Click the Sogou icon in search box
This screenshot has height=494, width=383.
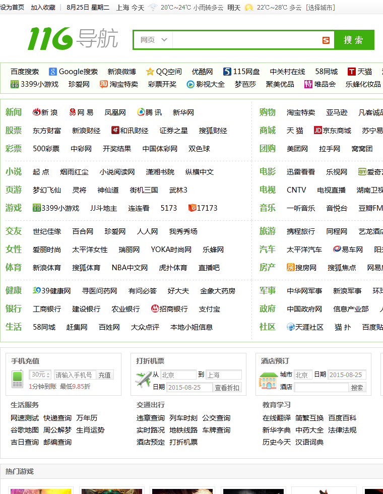click(326, 40)
